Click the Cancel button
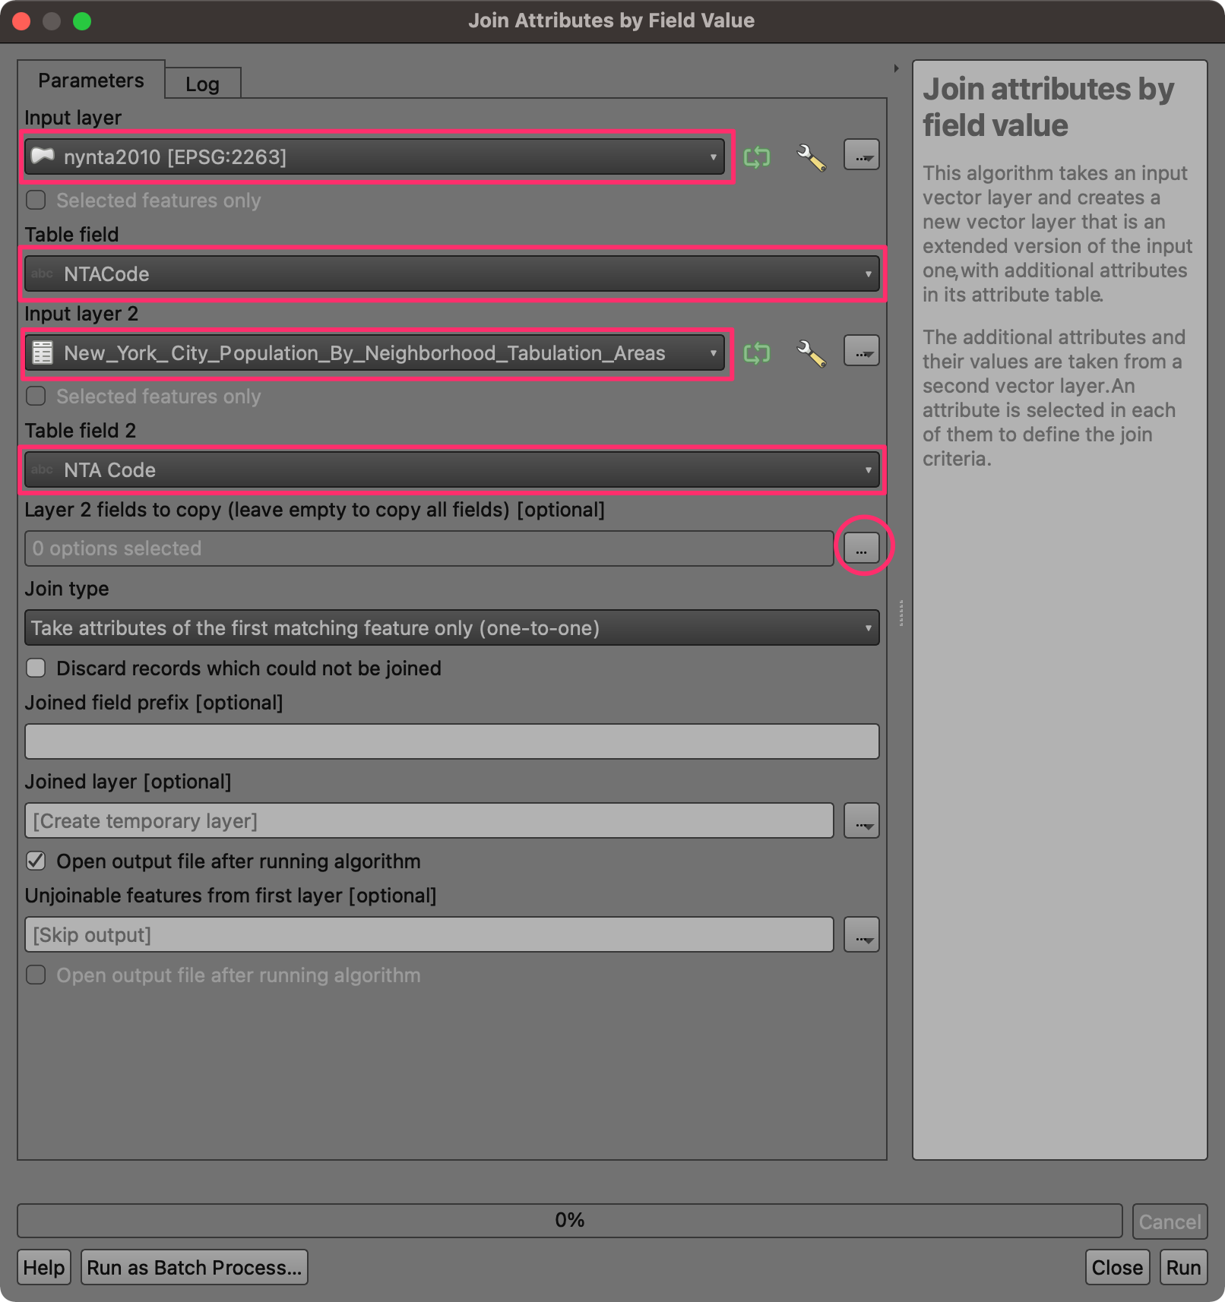Image resolution: width=1225 pixels, height=1302 pixels. 1170,1221
